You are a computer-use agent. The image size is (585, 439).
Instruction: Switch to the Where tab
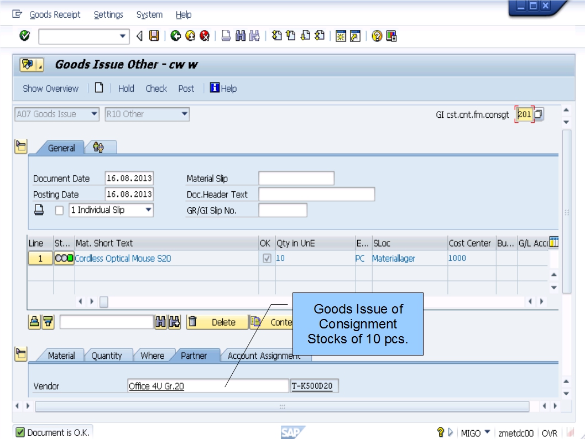click(x=152, y=356)
